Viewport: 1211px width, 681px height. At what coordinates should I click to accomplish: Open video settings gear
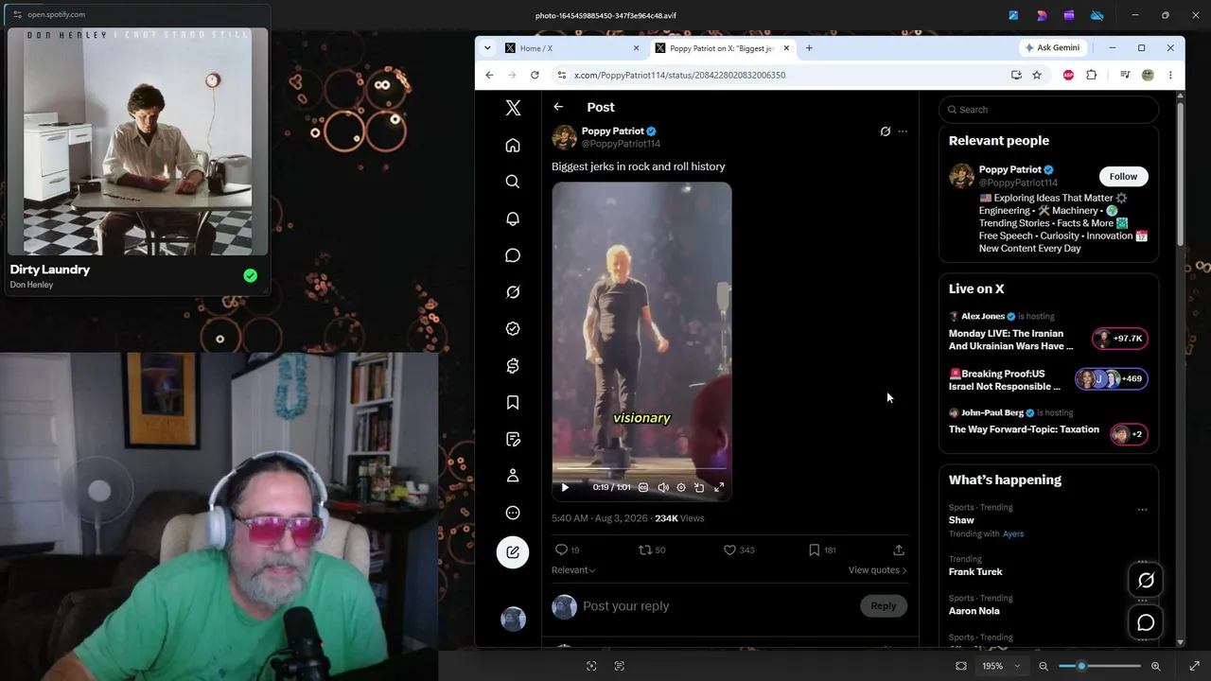[681, 487]
